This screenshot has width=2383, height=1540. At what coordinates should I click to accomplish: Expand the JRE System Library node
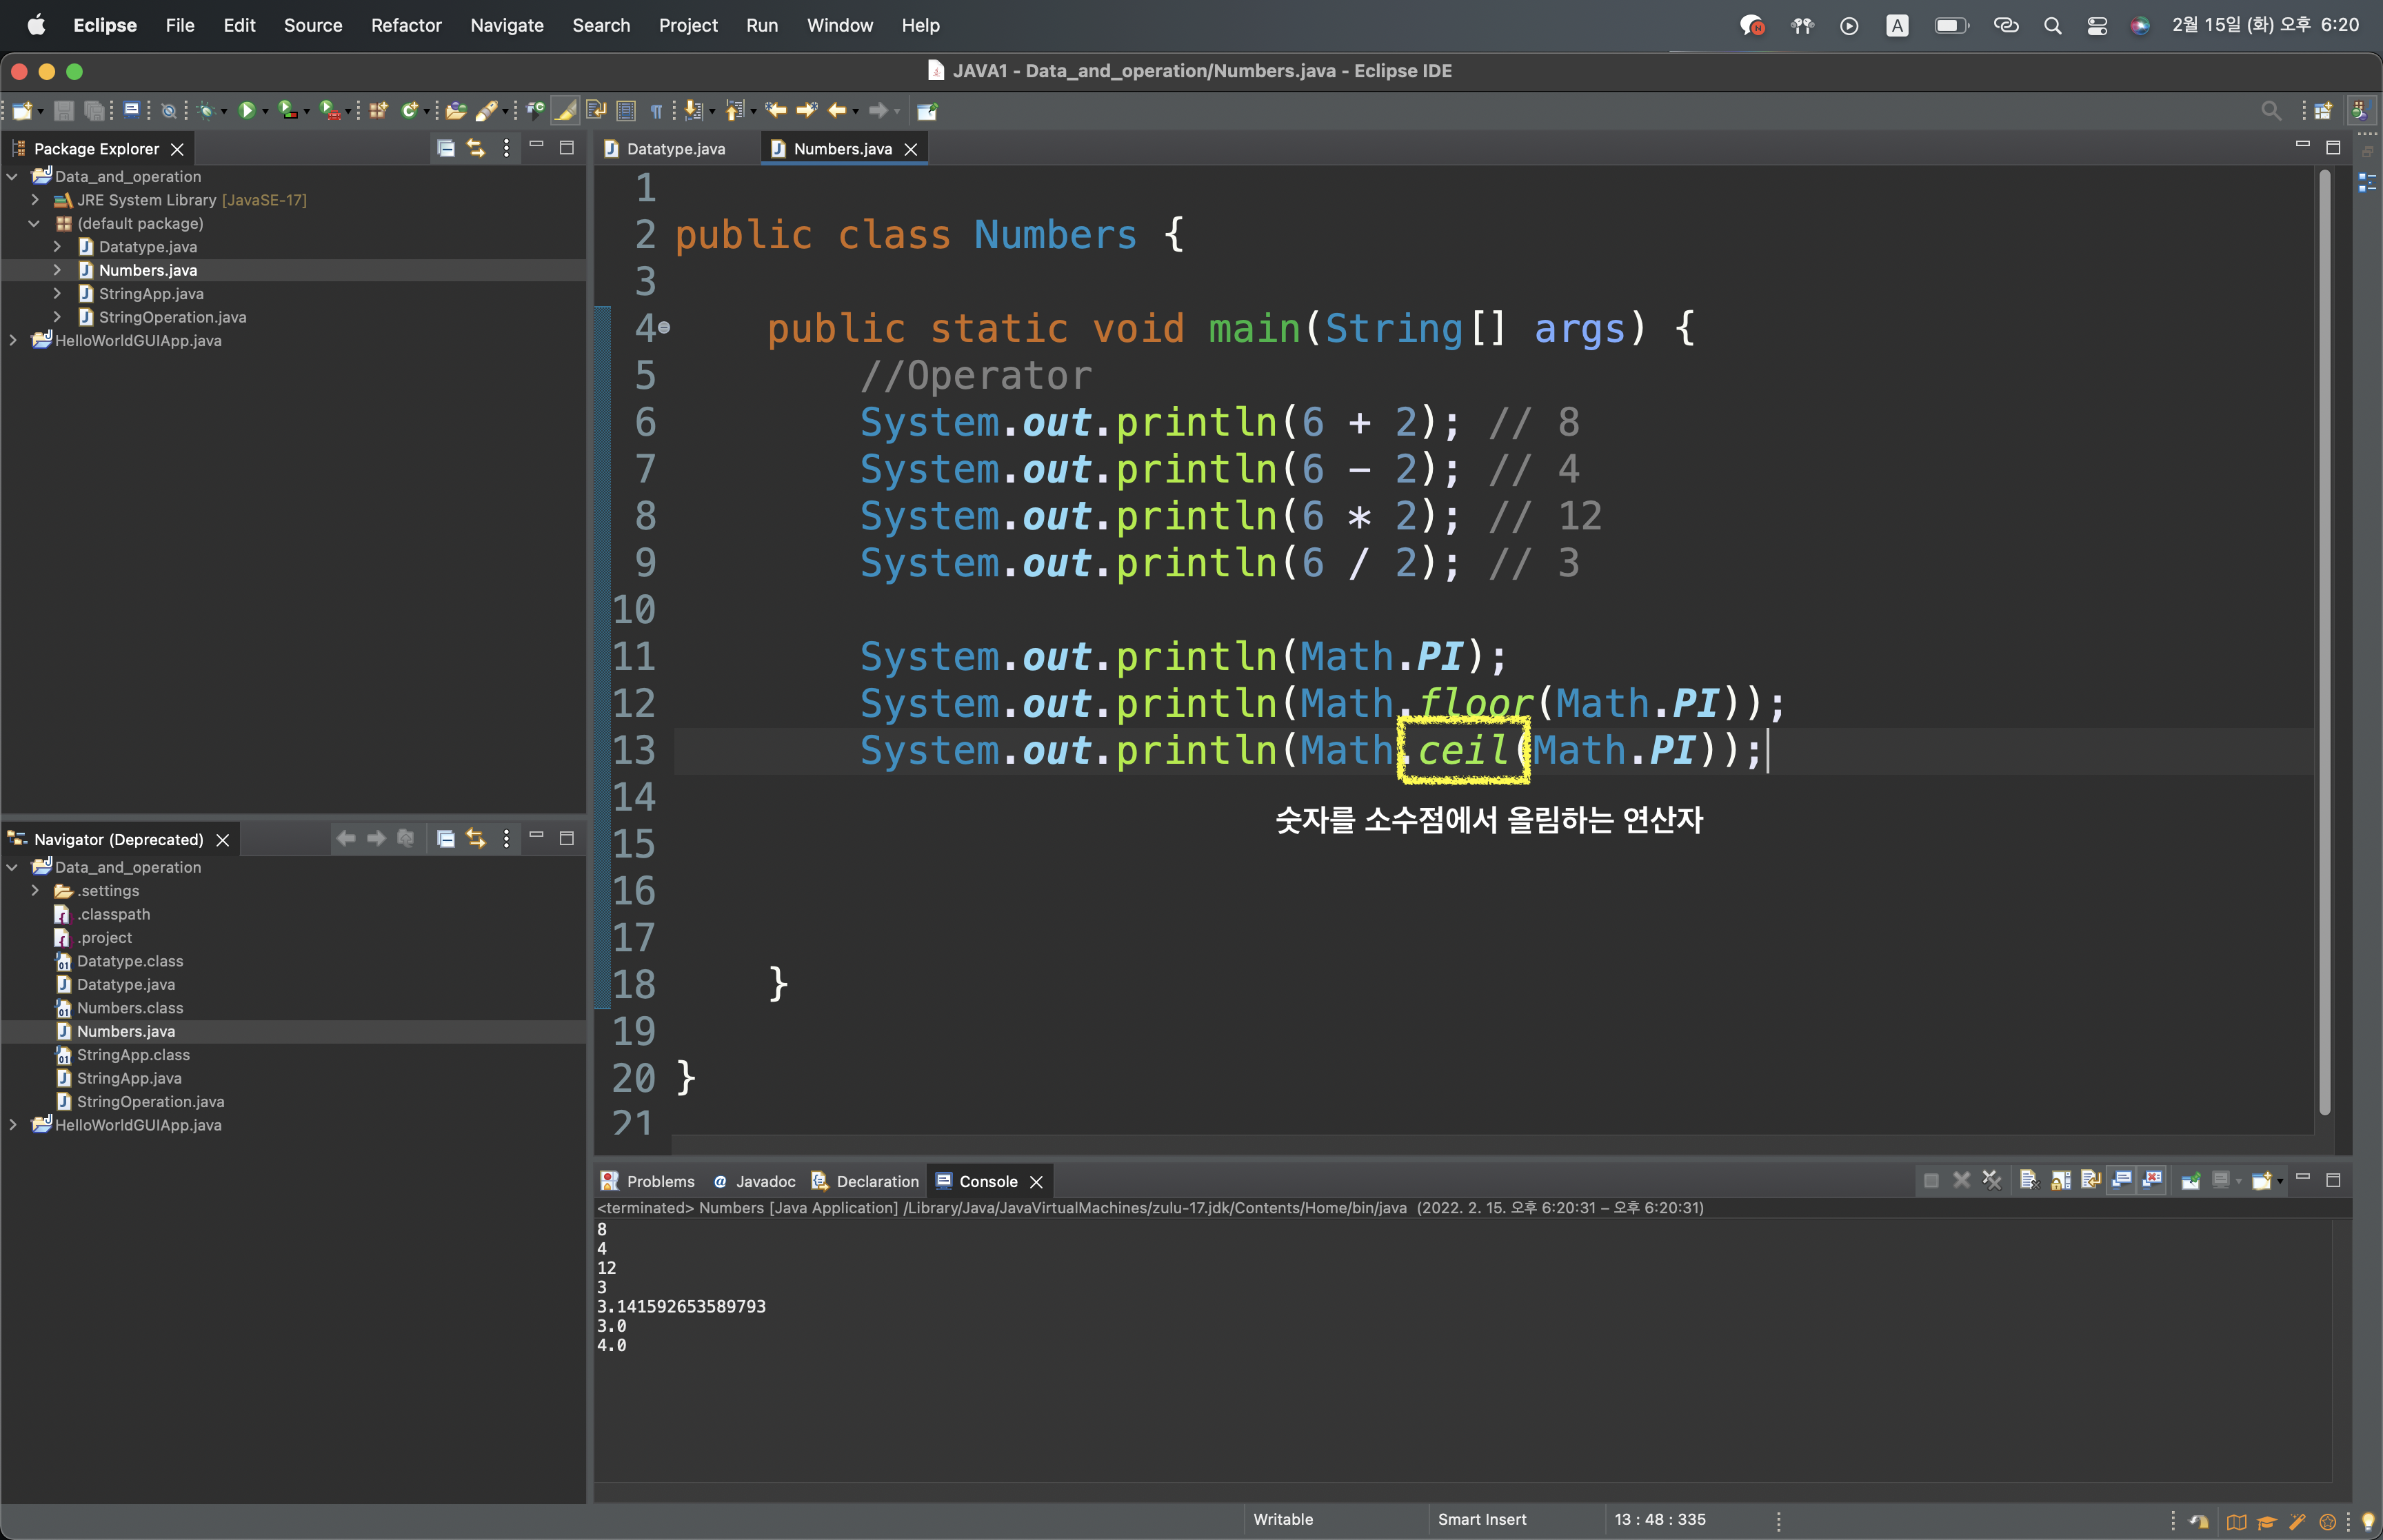[35, 200]
